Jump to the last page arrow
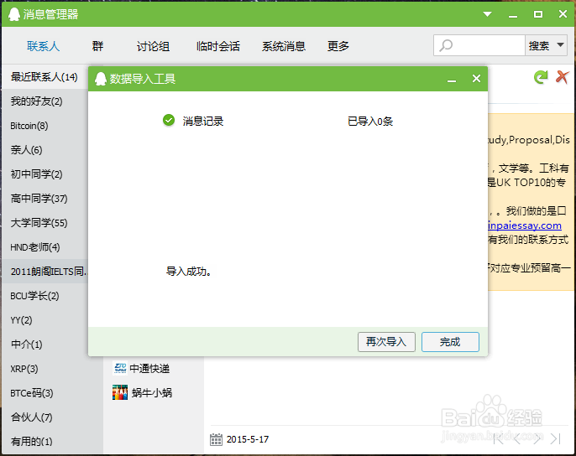This screenshot has width=576, height=456. [x=556, y=438]
